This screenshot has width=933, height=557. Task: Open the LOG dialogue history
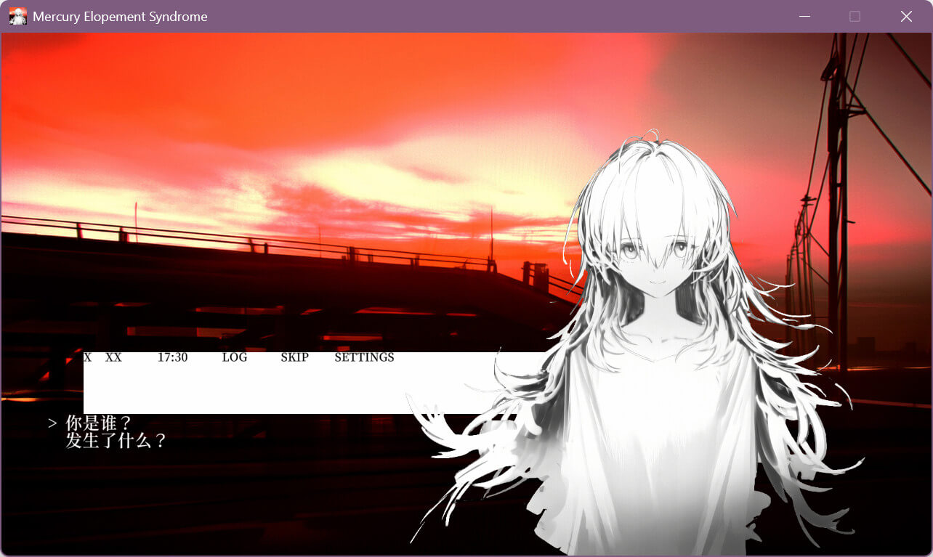235,357
